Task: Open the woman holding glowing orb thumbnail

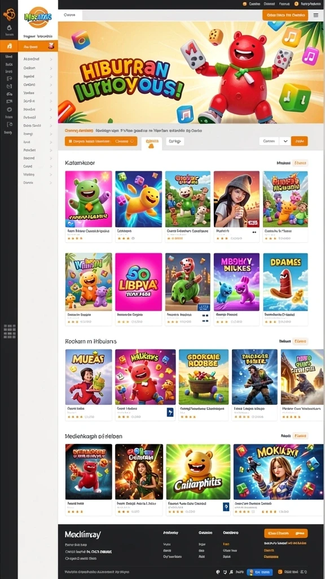Action: click(139, 472)
